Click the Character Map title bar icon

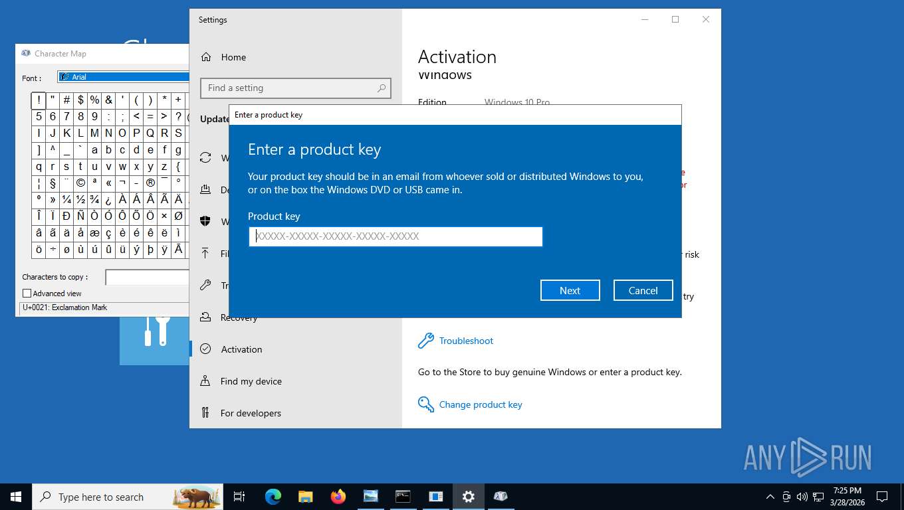(x=26, y=54)
